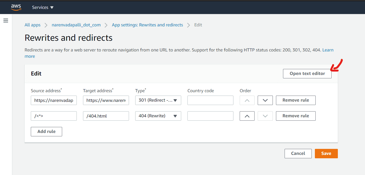
Task: Go to All apps breadcrumb
Action: (x=32, y=25)
